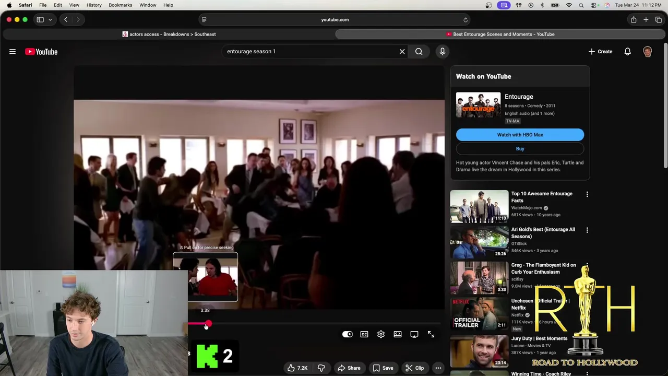Click the Safari address bar youtube.com
Image resolution: width=668 pixels, height=376 pixels.
coord(335,20)
